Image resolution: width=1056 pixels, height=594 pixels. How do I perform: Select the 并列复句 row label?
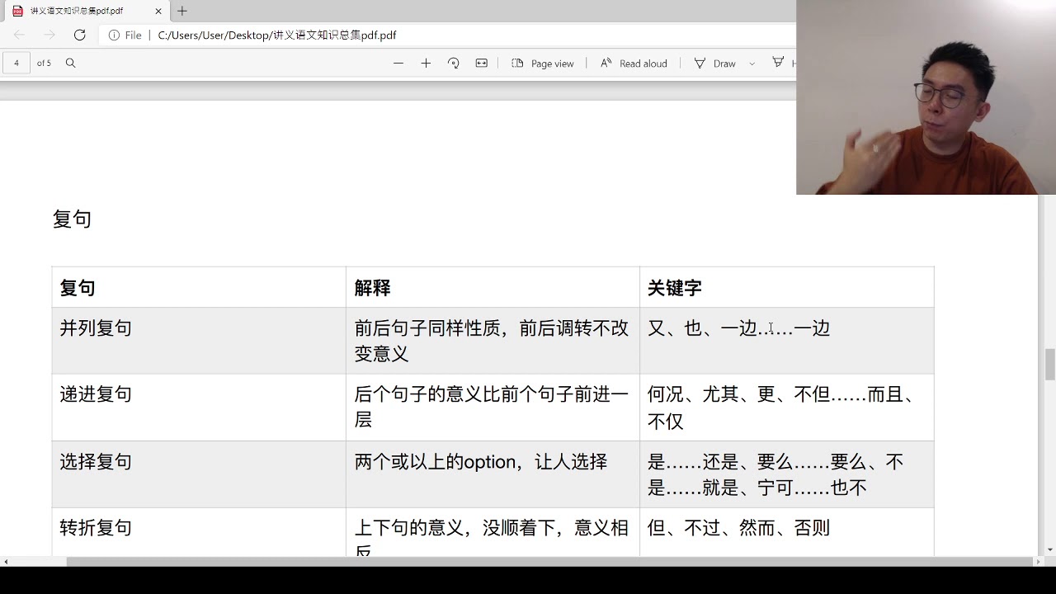pyautogui.click(x=96, y=328)
